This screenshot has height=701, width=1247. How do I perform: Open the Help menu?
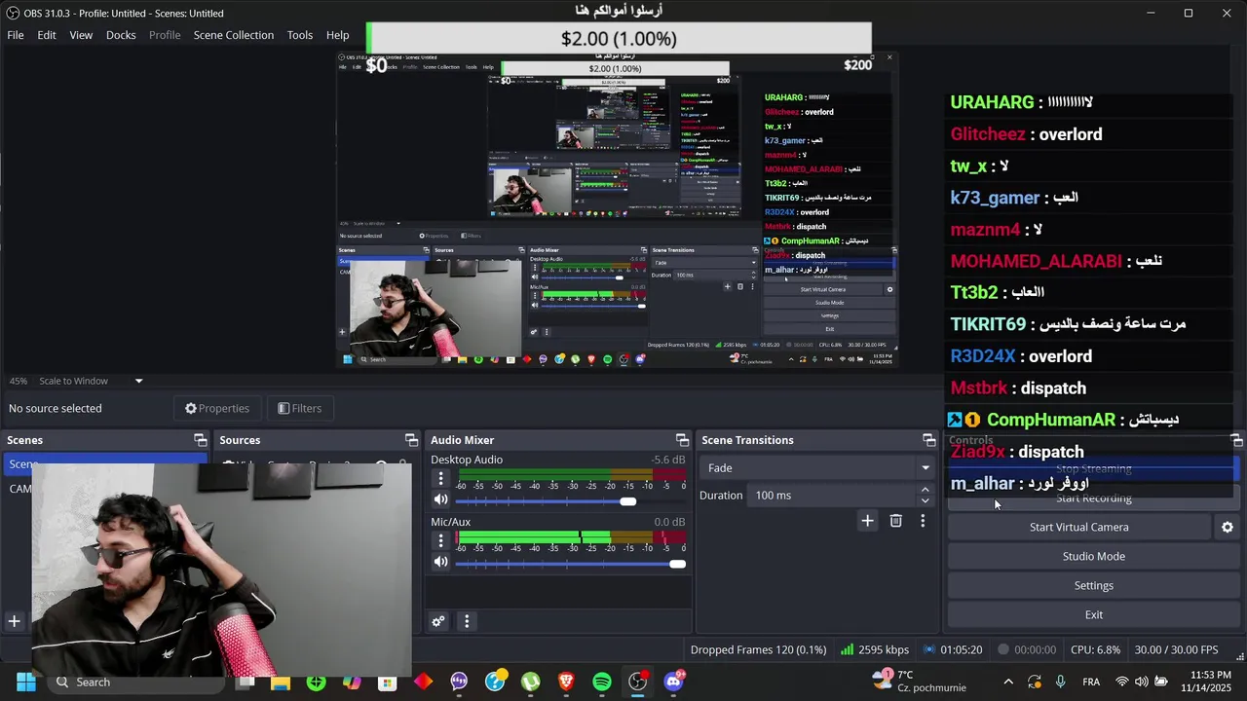tap(338, 35)
